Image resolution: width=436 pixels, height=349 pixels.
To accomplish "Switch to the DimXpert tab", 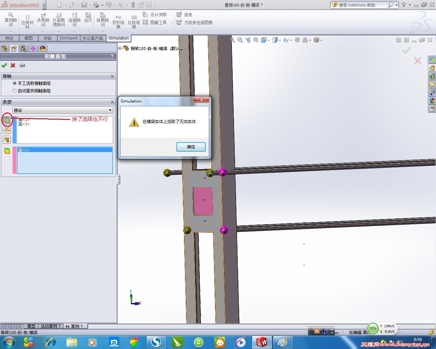I will coord(69,38).
